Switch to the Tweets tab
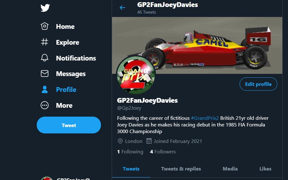This screenshot has width=288, height=180. pos(131,169)
